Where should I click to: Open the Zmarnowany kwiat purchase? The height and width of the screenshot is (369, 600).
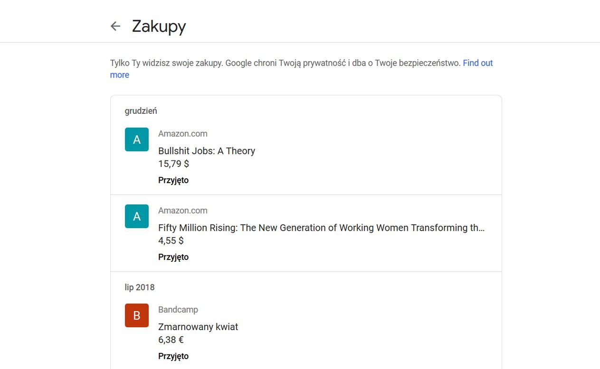pos(306,332)
